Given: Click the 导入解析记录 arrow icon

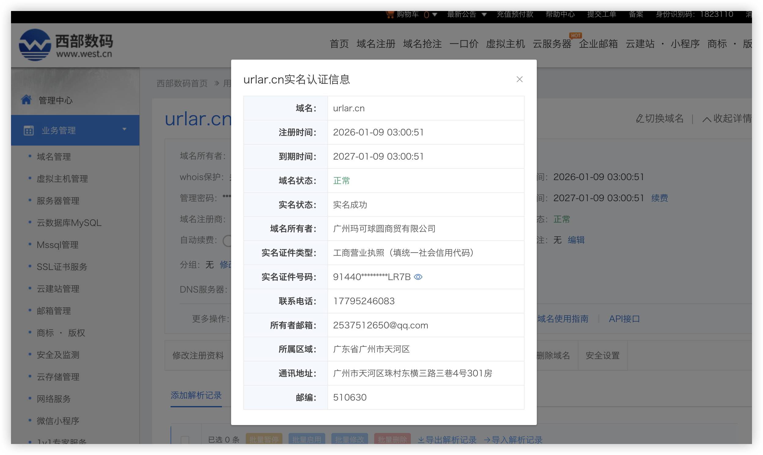Looking at the screenshot, I should (487, 440).
